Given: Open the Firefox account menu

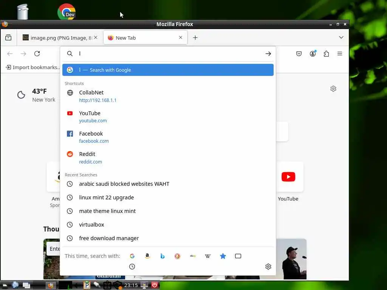Looking at the screenshot, I should click(313, 54).
